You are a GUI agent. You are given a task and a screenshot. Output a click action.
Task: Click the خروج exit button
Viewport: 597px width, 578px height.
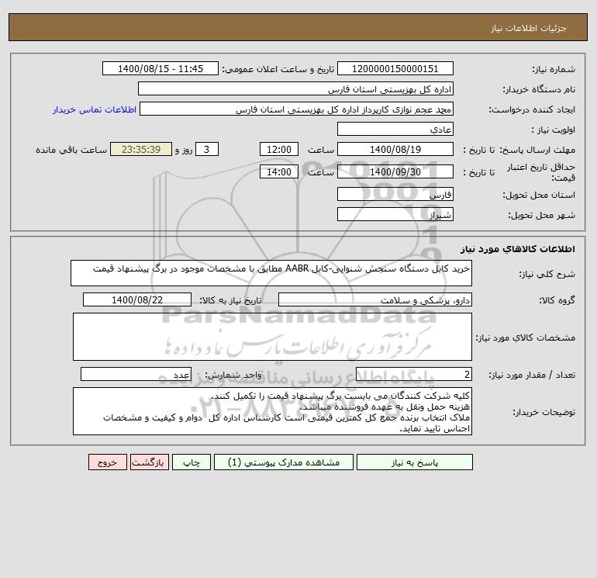click(108, 462)
